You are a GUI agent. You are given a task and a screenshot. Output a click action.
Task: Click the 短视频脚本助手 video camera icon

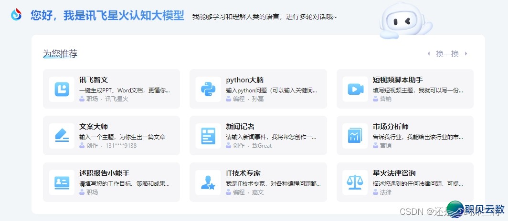[x=355, y=89]
